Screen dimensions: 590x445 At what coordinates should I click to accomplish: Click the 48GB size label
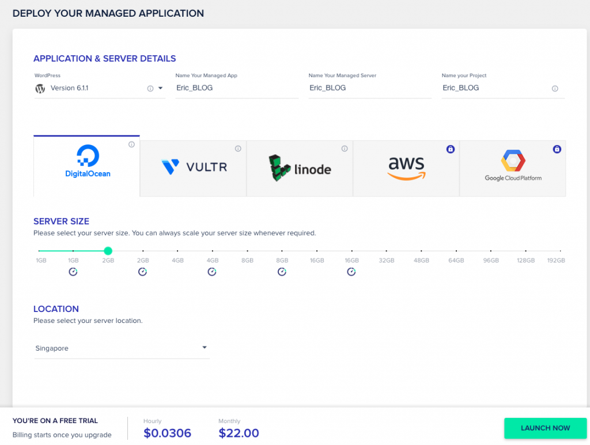(421, 260)
